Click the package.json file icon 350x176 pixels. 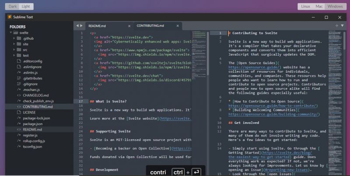pyautogui.click(x=19, y=124)
